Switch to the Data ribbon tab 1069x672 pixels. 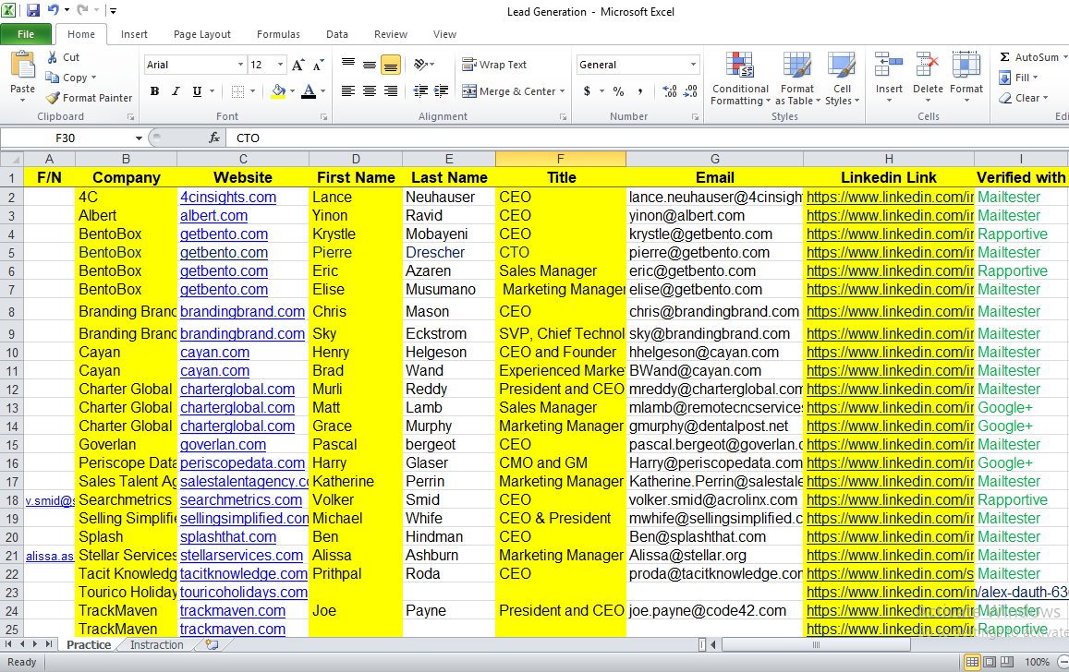point(337,34)
